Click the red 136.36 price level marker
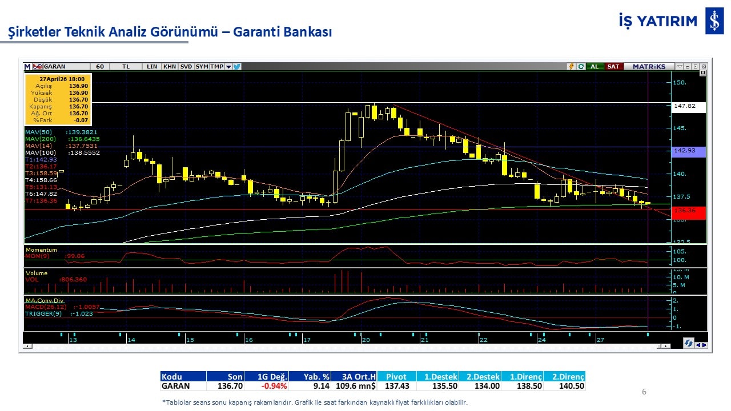 click(x=689, y=212)
